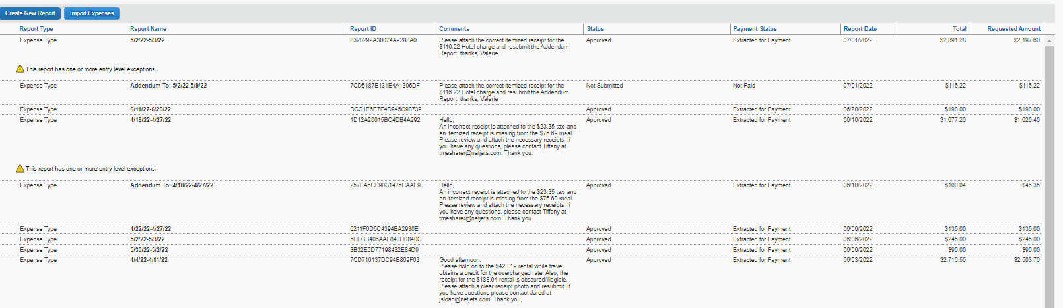Open report Addendum To: 4/18/22-4/27/22
The height and width of the screenshot is (308, 1063).
pos(172,185)
